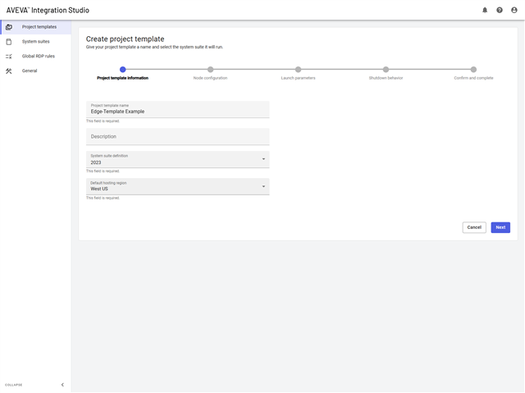
Task: Open the notifications bell icon
Action: (485, 10)
